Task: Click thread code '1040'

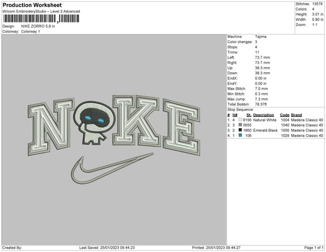Action: point(285,125)
